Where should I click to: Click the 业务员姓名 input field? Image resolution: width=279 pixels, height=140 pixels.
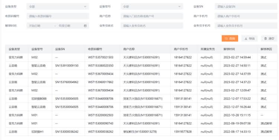click(x=152, y=26)
